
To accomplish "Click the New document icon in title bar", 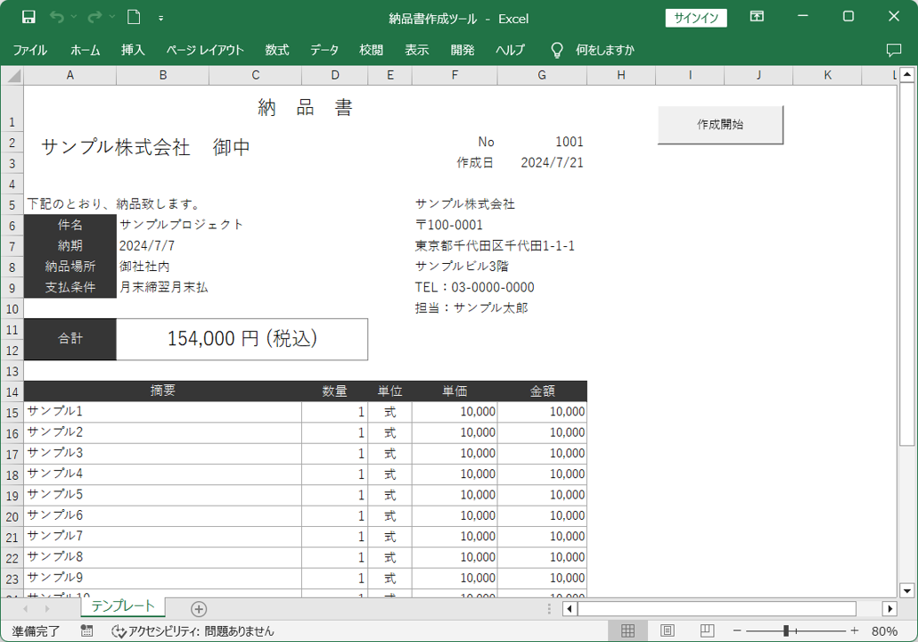I will tap(134, 18).
